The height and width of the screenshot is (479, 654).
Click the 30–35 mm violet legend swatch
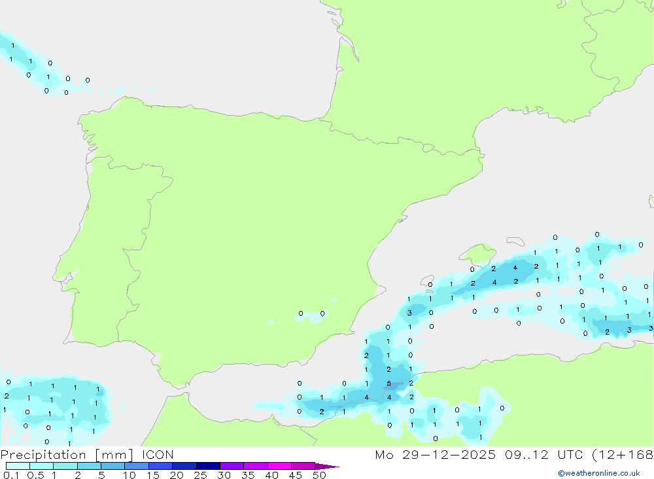pyautogui.click(x=232, y=466)
